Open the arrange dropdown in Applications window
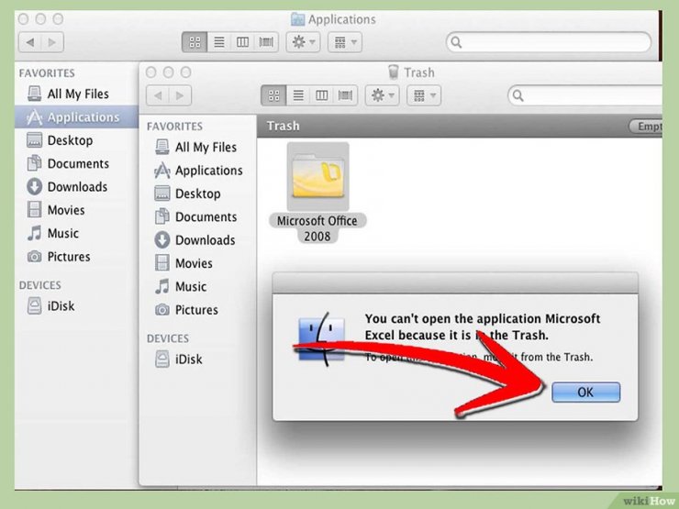This screenshot has height=509, width=679. pyautogui.click(x=345, y=42)
